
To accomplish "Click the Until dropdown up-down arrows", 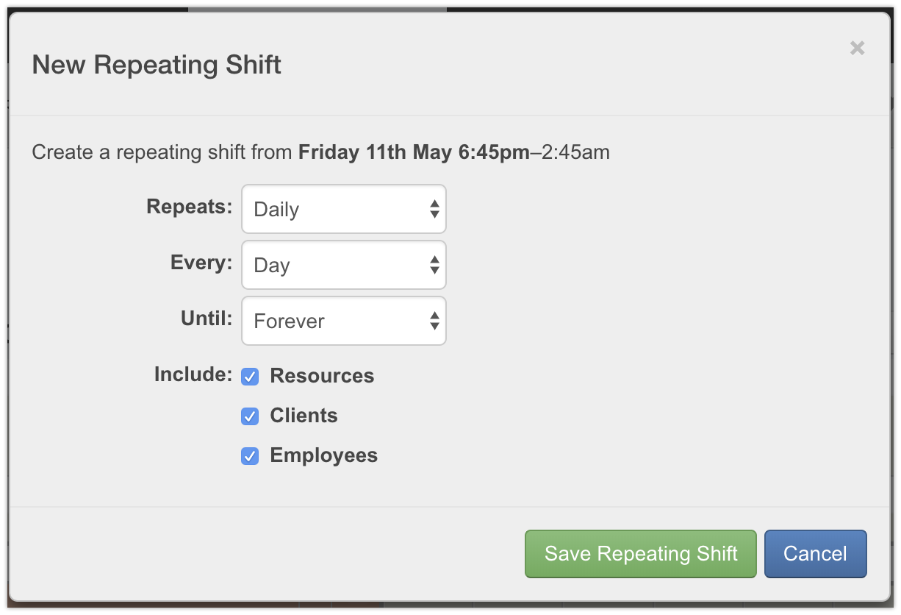I will [x=434, y=321].
